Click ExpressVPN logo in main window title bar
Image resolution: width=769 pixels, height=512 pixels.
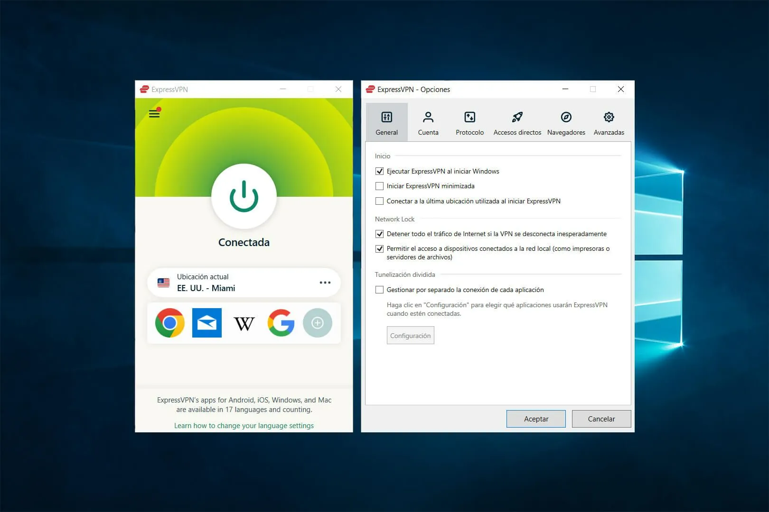click(144, 89)
